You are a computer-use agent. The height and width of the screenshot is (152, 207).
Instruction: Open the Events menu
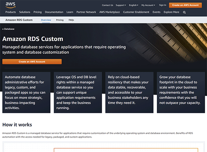tap(156, 12)
